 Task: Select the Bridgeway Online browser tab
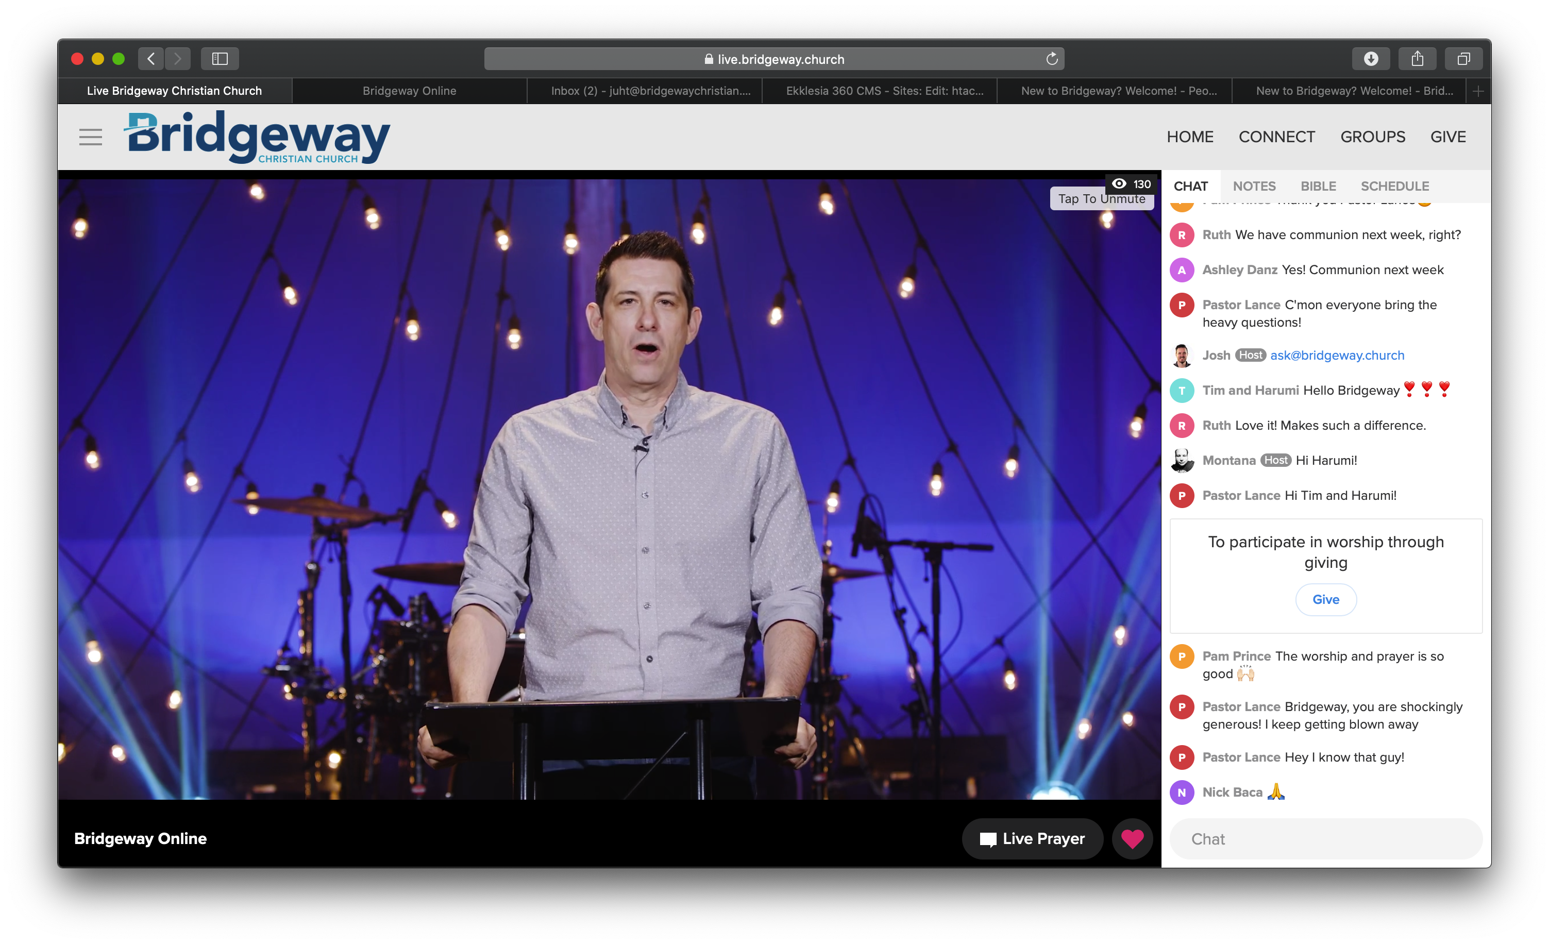pos(409,91)
